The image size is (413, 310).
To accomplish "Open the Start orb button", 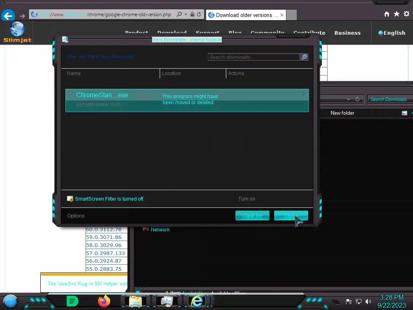I will point(10,301).
